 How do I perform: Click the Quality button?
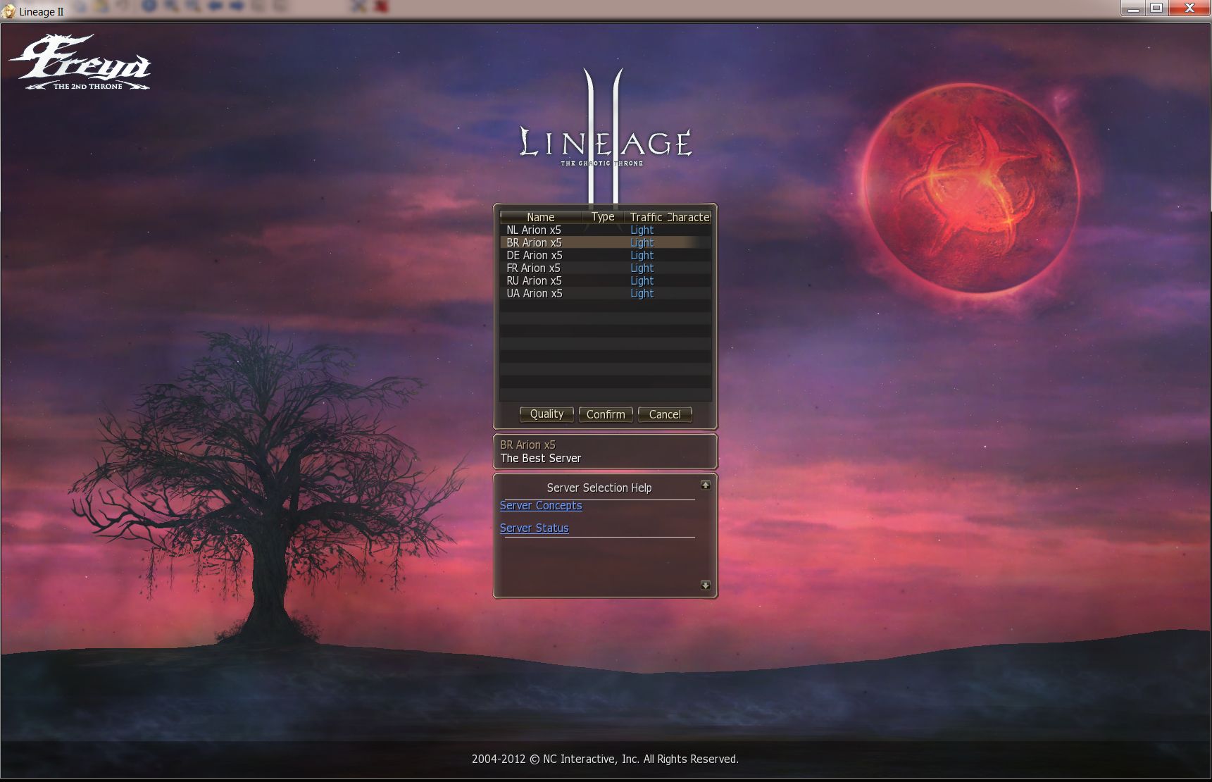tap(546, 414)
